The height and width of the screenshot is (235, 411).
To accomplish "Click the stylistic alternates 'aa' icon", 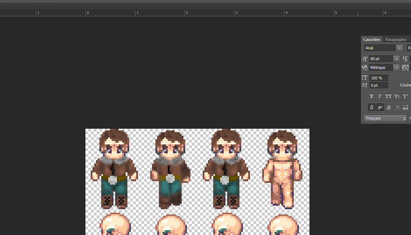I will 405,108.
